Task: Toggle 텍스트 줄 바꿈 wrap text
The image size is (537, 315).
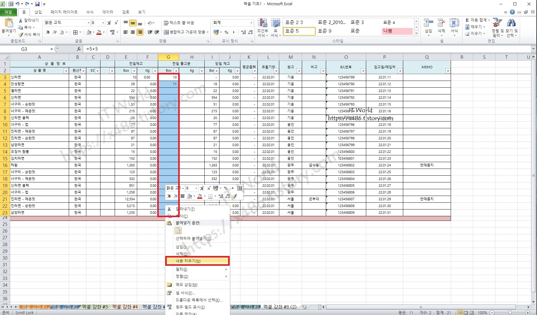Action: [179, 23]
